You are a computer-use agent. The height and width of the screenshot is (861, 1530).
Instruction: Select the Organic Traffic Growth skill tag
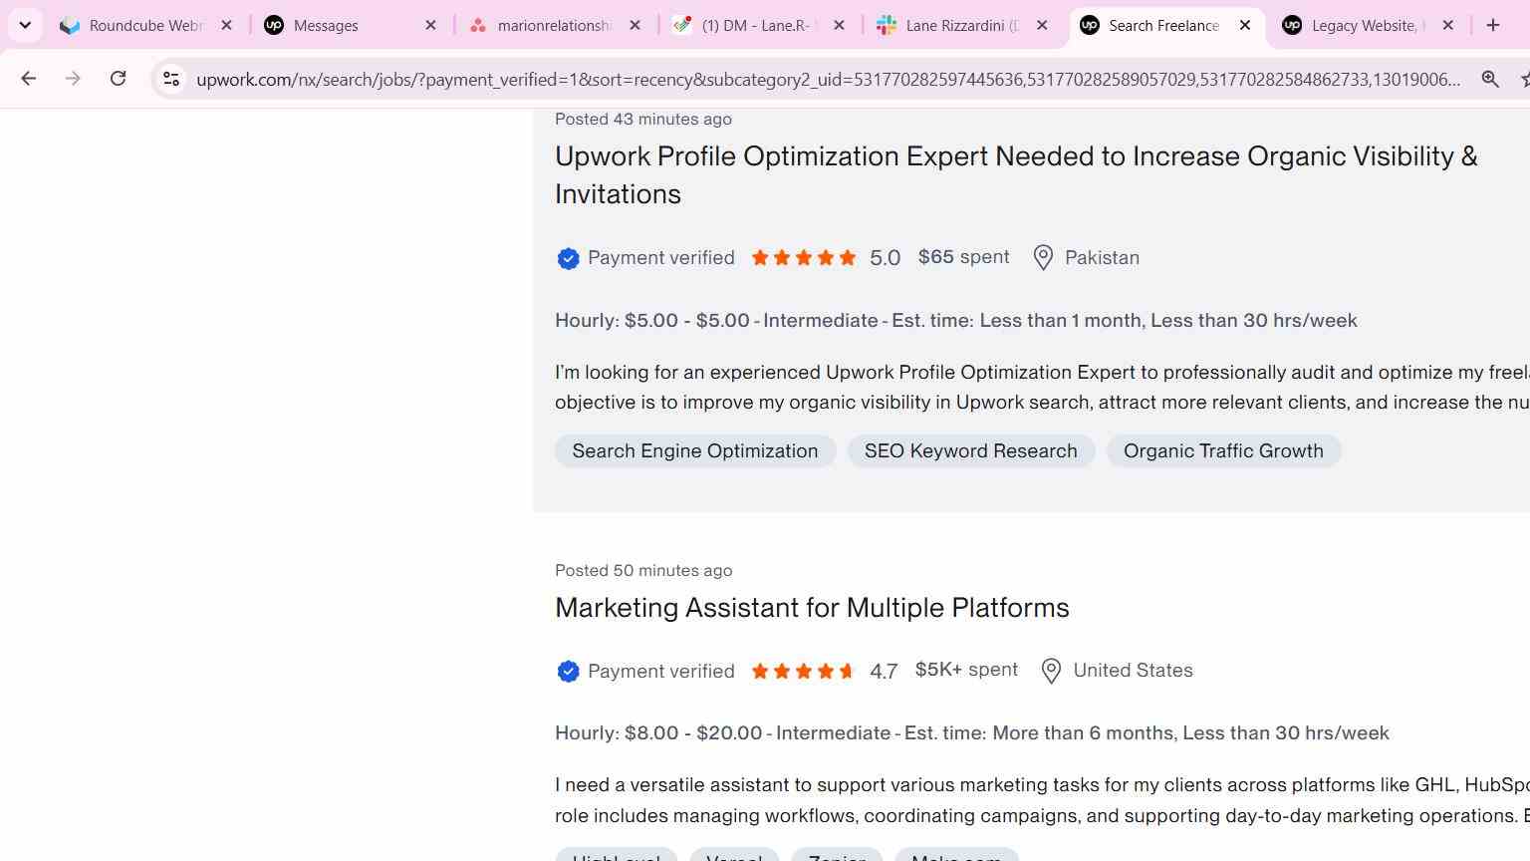[x=1223, y=451]
